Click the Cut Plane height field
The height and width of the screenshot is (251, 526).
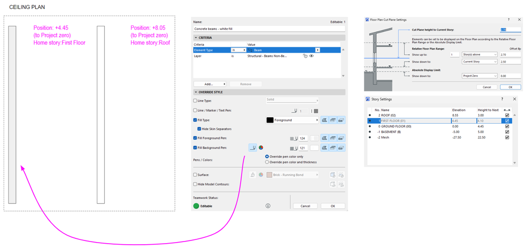(511, 29)
